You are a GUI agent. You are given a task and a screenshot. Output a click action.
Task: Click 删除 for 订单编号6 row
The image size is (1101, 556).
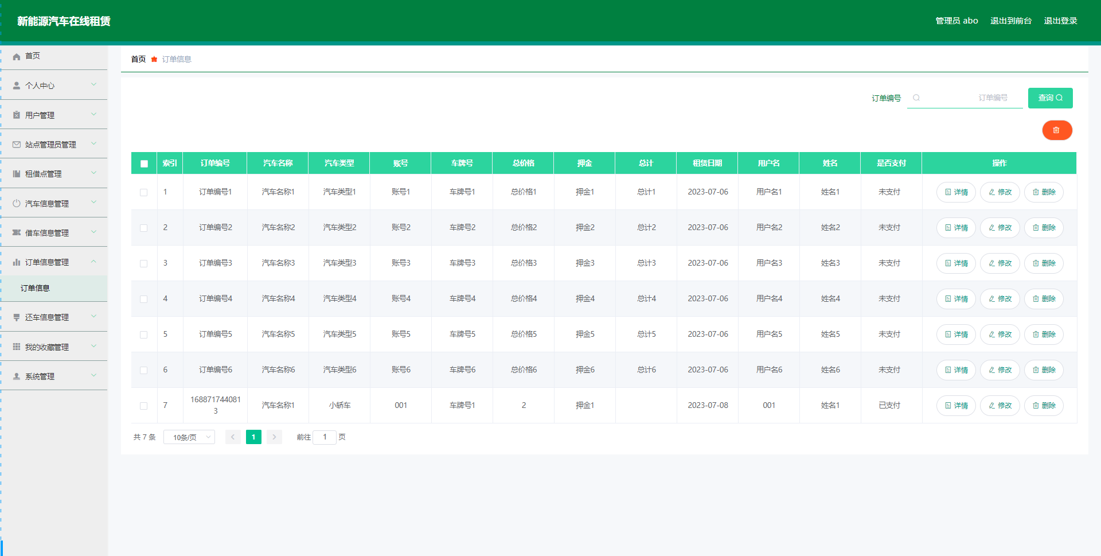tap(1044, 370)
